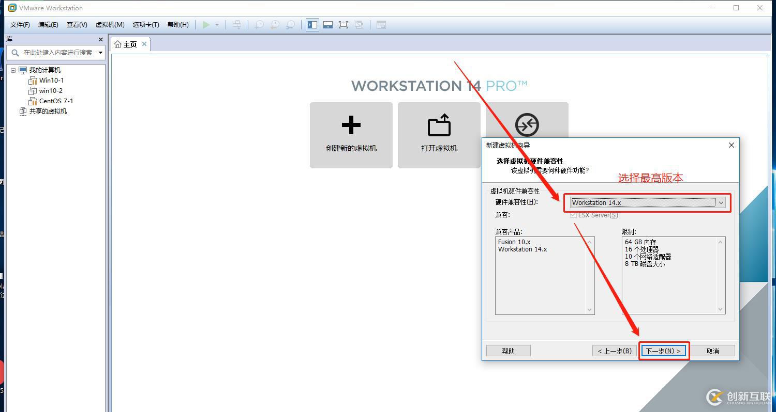Click 64 GB 内存 in the limits list
The image size is (776, 412).
click(640, 242)
